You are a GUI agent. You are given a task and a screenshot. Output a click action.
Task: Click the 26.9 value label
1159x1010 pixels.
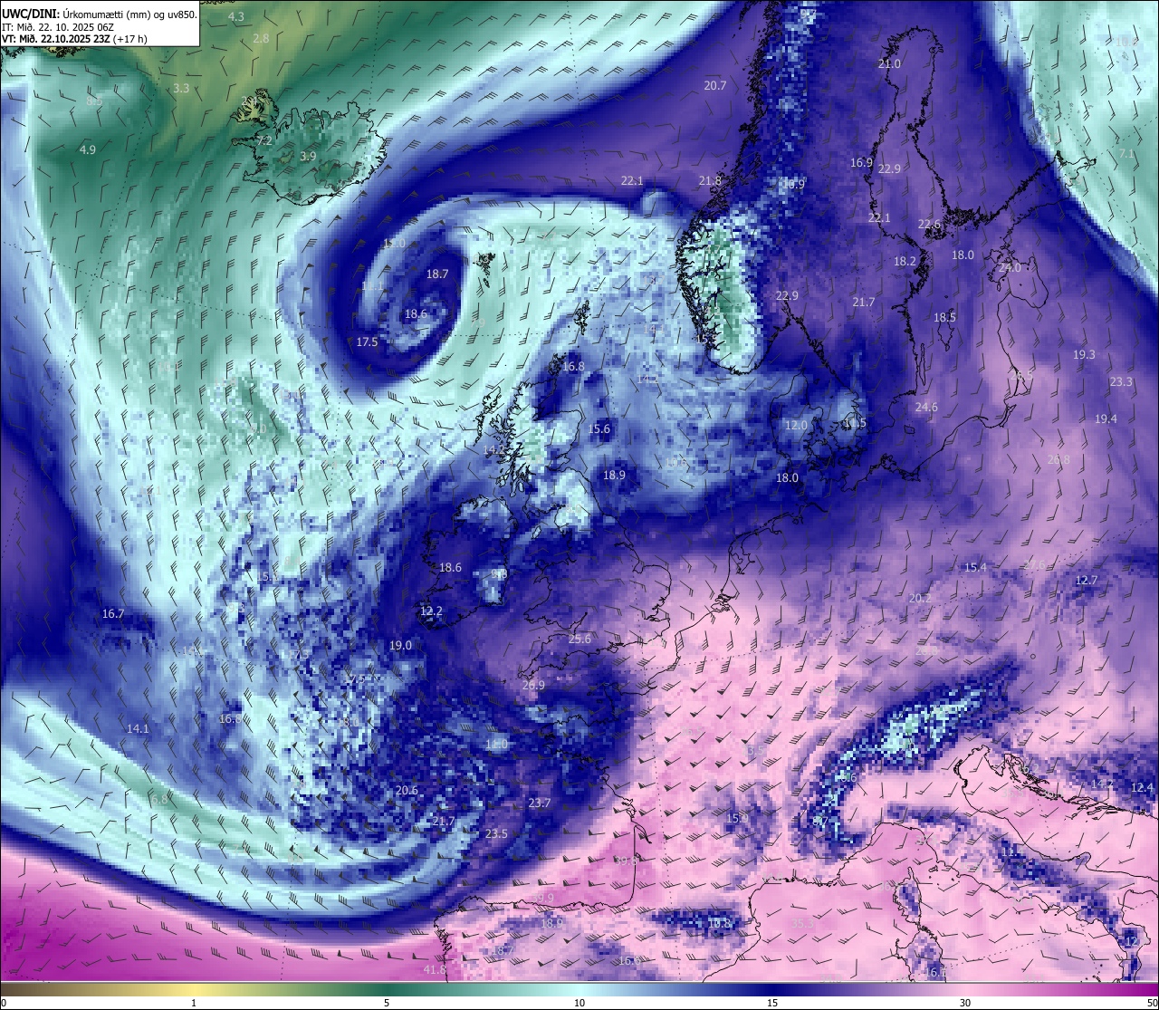pos(534,685)
